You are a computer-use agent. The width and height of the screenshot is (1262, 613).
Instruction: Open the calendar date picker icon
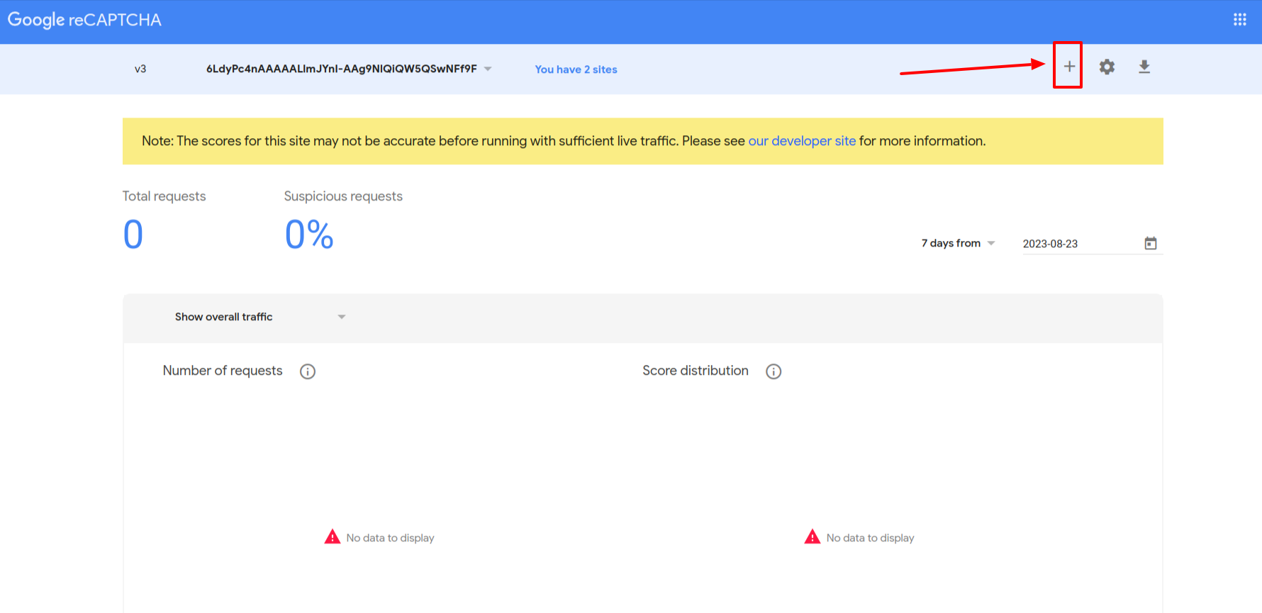tap(1151, 243)
